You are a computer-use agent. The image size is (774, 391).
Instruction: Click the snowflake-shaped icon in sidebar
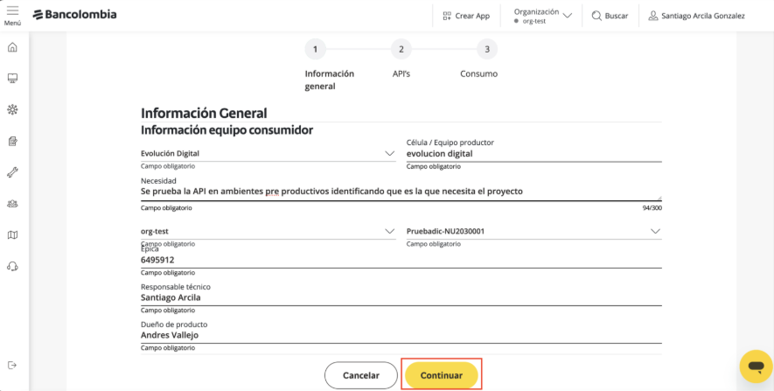pos(12,110)
